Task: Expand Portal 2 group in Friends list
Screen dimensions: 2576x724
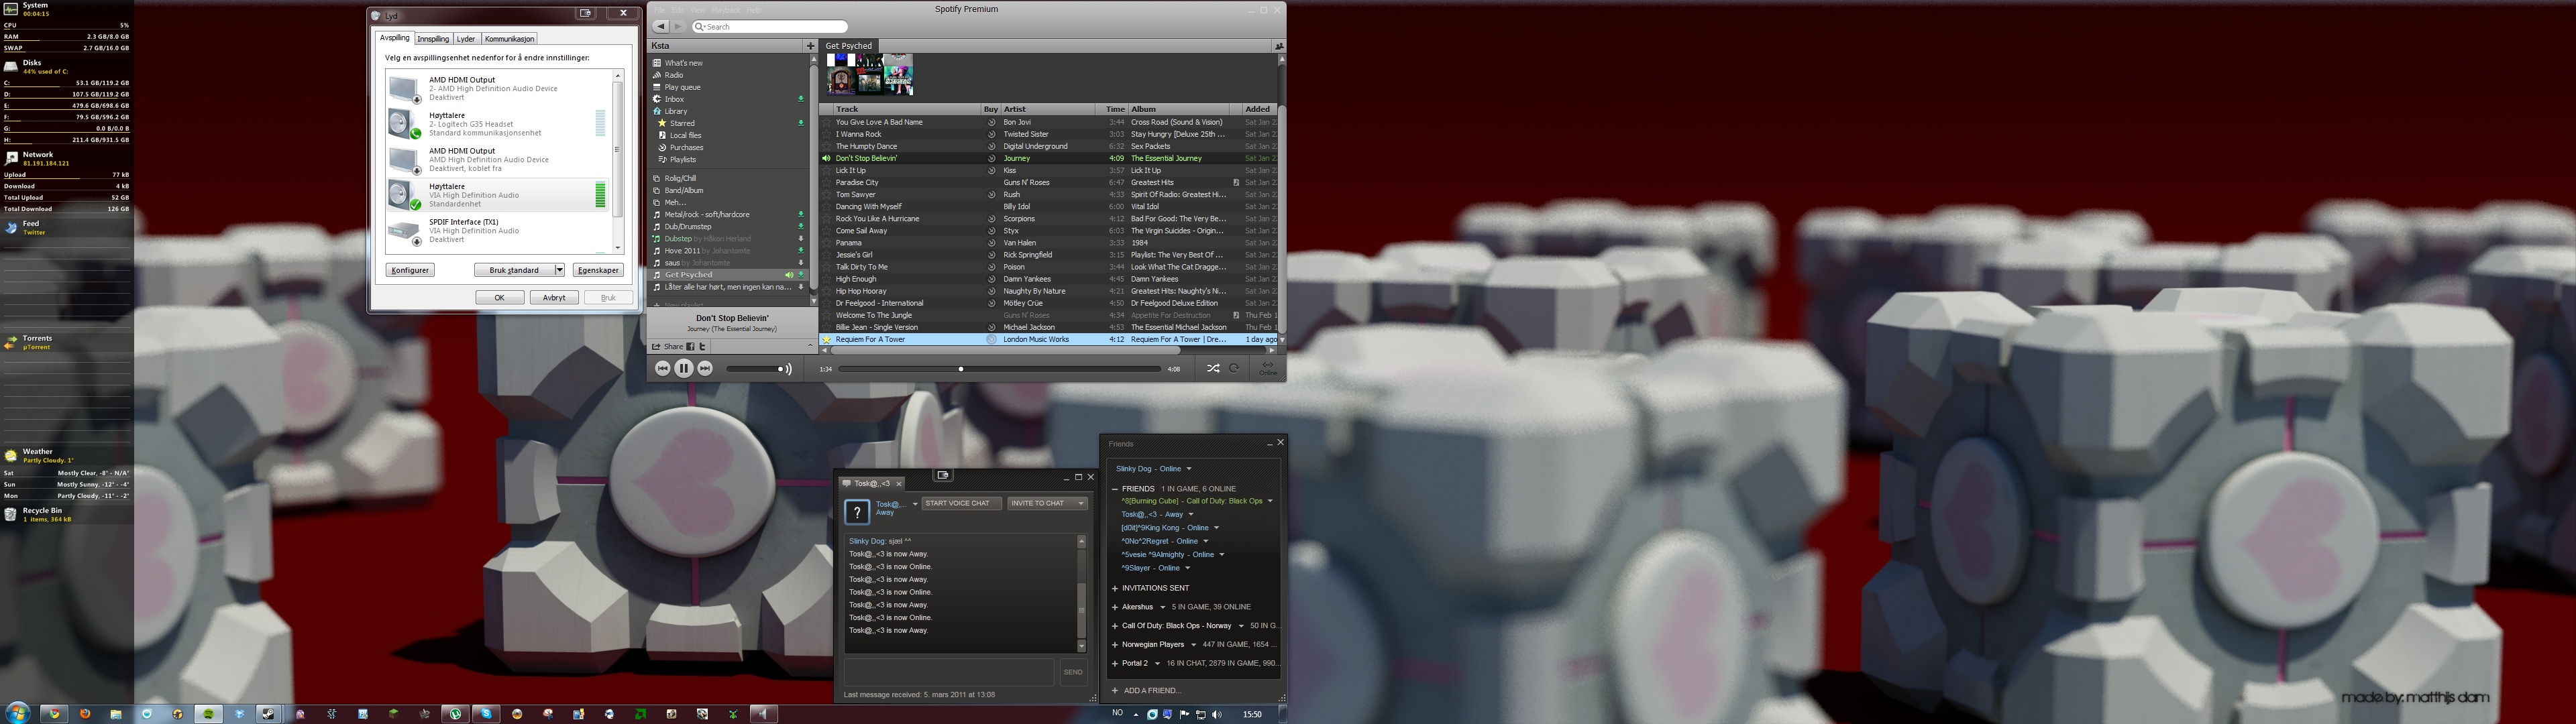Action: (x=1115, y=663)
